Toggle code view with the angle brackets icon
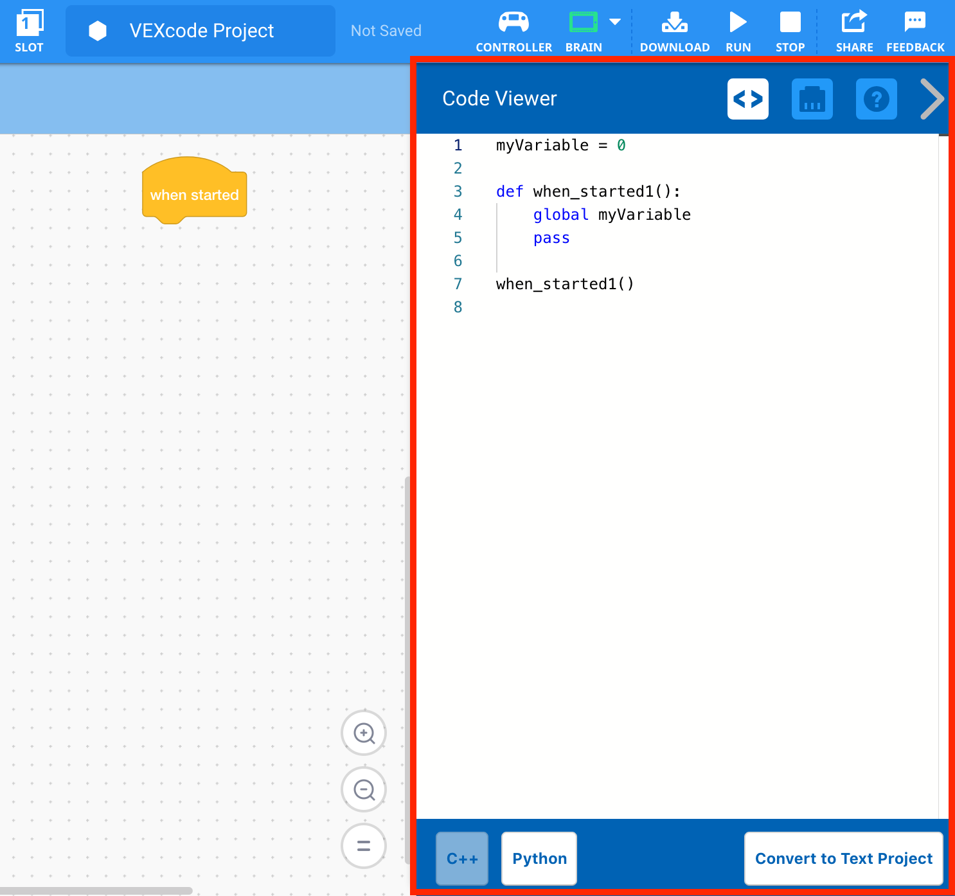 coord(747,99)
